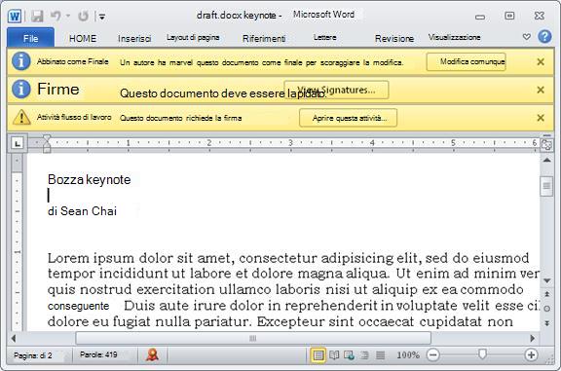The height and width of the screenshot is (371, 561).
Task: Click the zoom slider handle
Action: coord(482,354)
